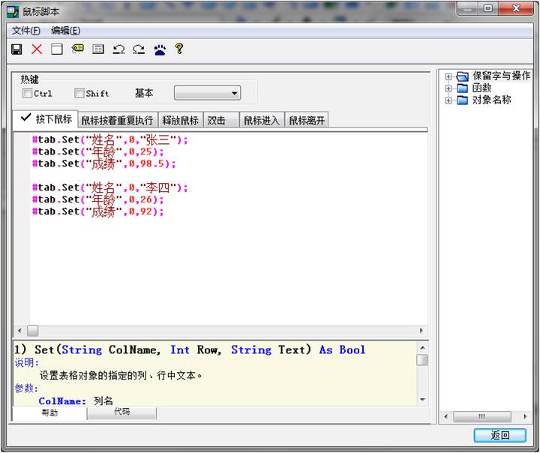The image size is (540, 453).
Task: Click the code editor horizontal scrollbar
Action: (x=225, y=331)
